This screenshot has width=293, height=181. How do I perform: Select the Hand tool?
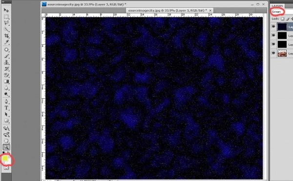[x=6, y=141]
